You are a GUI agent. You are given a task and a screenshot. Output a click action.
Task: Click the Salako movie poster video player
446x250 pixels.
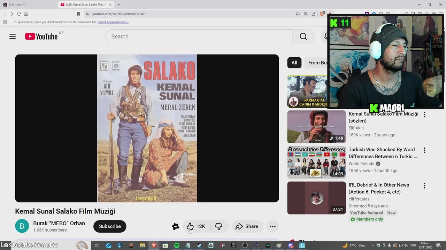(147, 128)
